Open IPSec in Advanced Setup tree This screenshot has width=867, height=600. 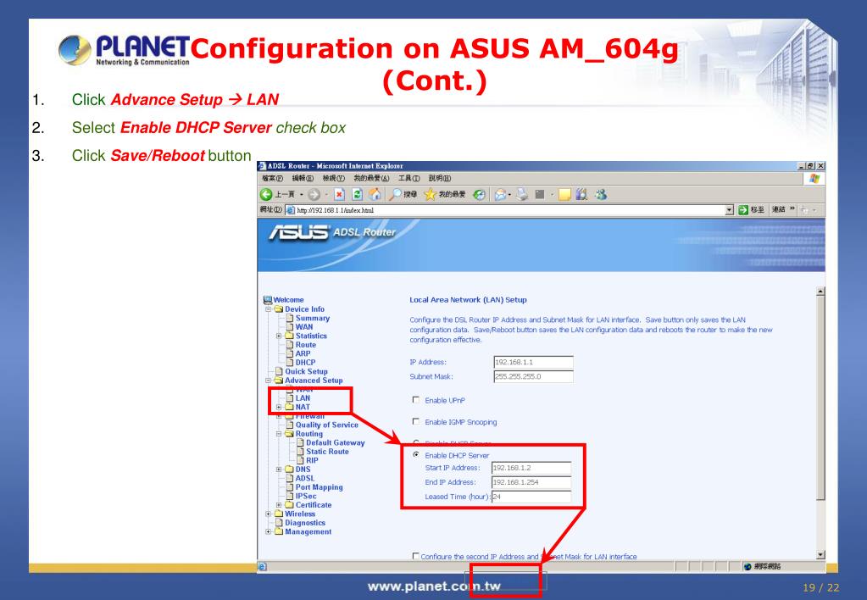point(306,496)
